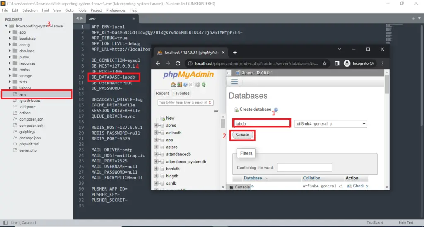Screen dimensions: 424x227
Task: Open the File menu in Sublime Text
Action: (5, 10)
